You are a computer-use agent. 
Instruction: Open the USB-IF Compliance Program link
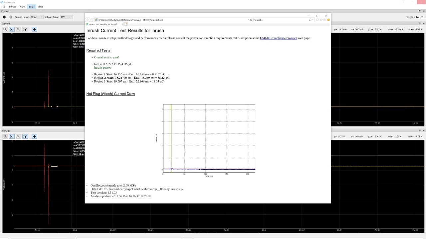point(279,38)
